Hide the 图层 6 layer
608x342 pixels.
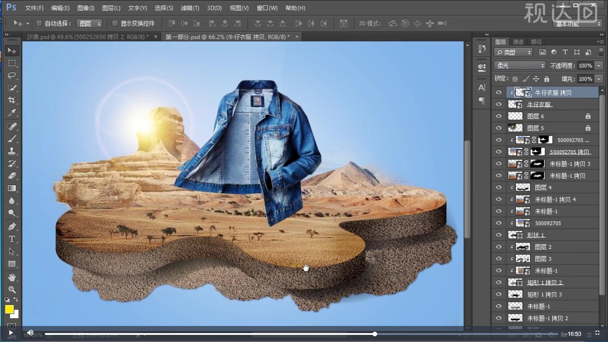click(499, 116)
